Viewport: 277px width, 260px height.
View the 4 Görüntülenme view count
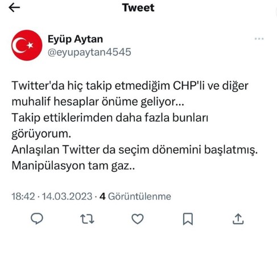click(x=135, y=196)
